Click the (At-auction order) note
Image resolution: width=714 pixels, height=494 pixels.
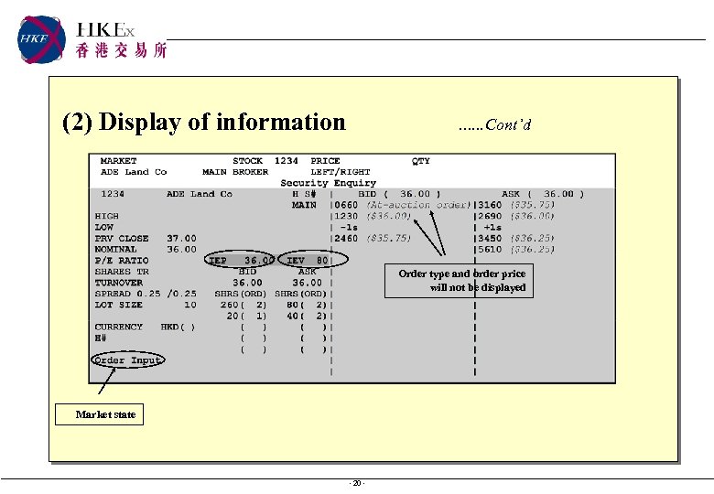point(418,205)
